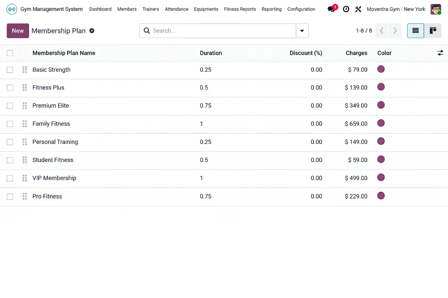Click the gear icon beside Membership Plan

tap(92, 31)
